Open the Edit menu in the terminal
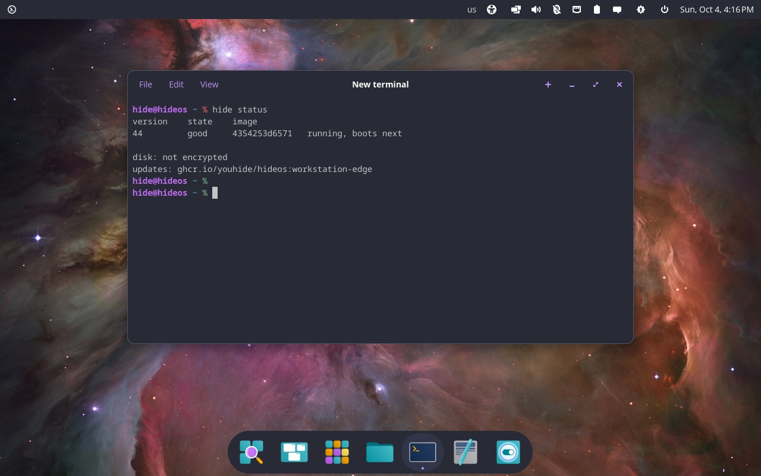This screenshot has height=476, width=761. tap(176, 84)
